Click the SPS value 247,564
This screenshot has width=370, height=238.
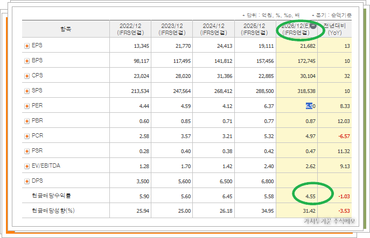click(x=182, y=91)
